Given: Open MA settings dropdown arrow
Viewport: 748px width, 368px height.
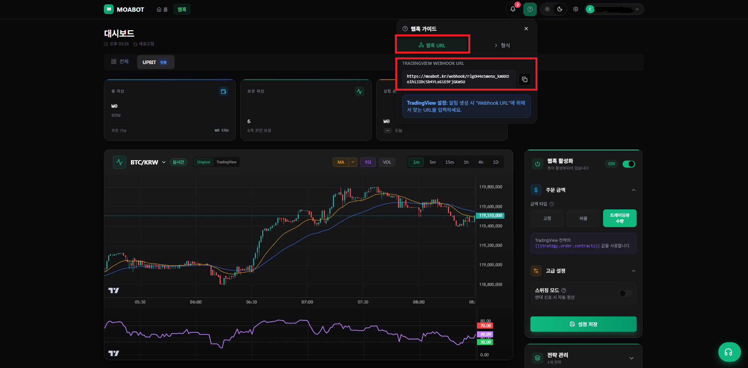Looking at the screenshot, I should pos(353,162).
